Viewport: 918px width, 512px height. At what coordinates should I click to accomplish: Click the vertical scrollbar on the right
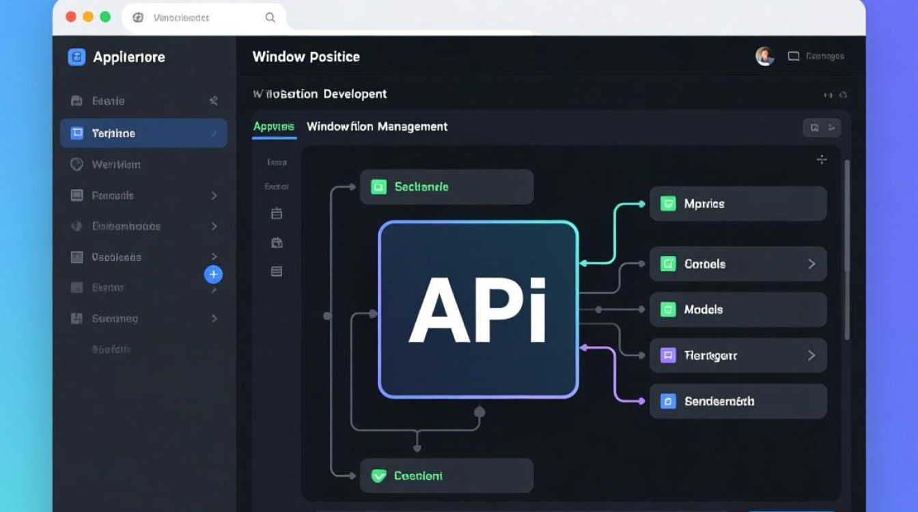coord(847,225)
